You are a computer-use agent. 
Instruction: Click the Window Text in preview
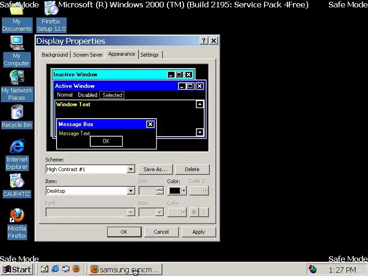click(73, 104)
